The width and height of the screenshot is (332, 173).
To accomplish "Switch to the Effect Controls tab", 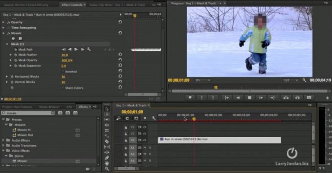I will coord(72,4).
